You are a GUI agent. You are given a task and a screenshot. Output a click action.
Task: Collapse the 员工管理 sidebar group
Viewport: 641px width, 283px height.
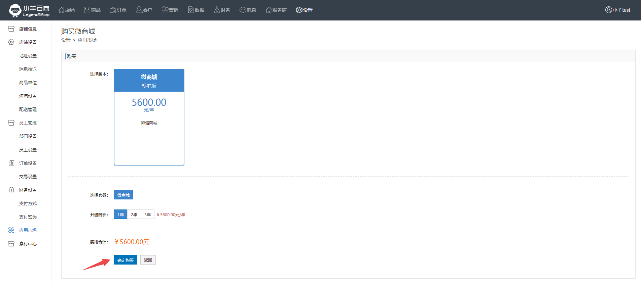28,123
